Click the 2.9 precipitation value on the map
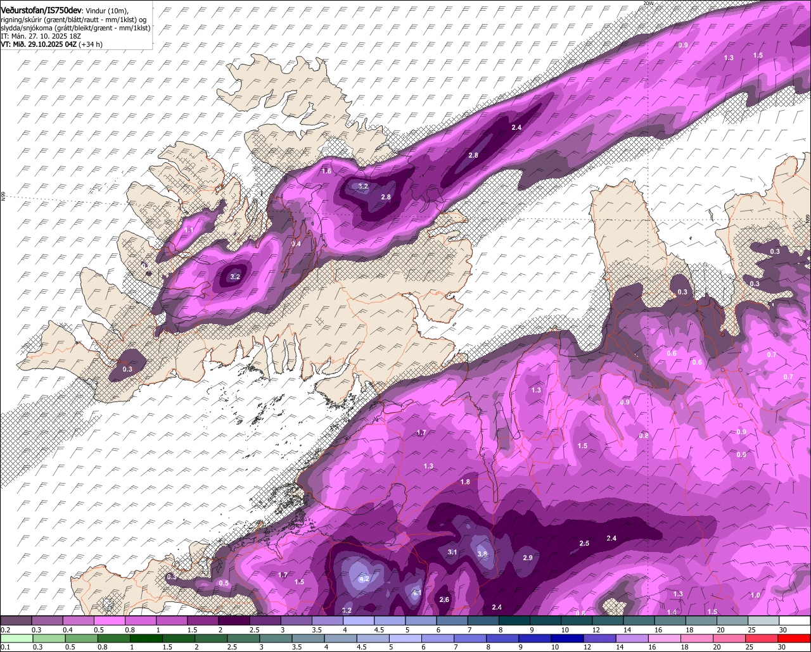This screenshot has width=811, height=652. point(527,558)
